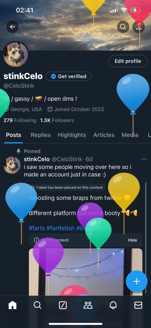The height and width of the screenshot is (328, 151).
Task: Open the Communities people icon
Action: click(88, 305)
